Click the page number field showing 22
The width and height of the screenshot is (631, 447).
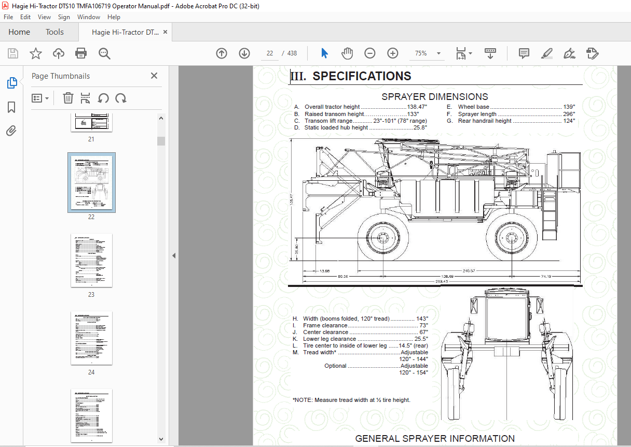270,53
